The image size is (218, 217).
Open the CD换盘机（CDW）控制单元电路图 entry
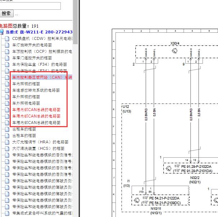[x=42, y=38]
